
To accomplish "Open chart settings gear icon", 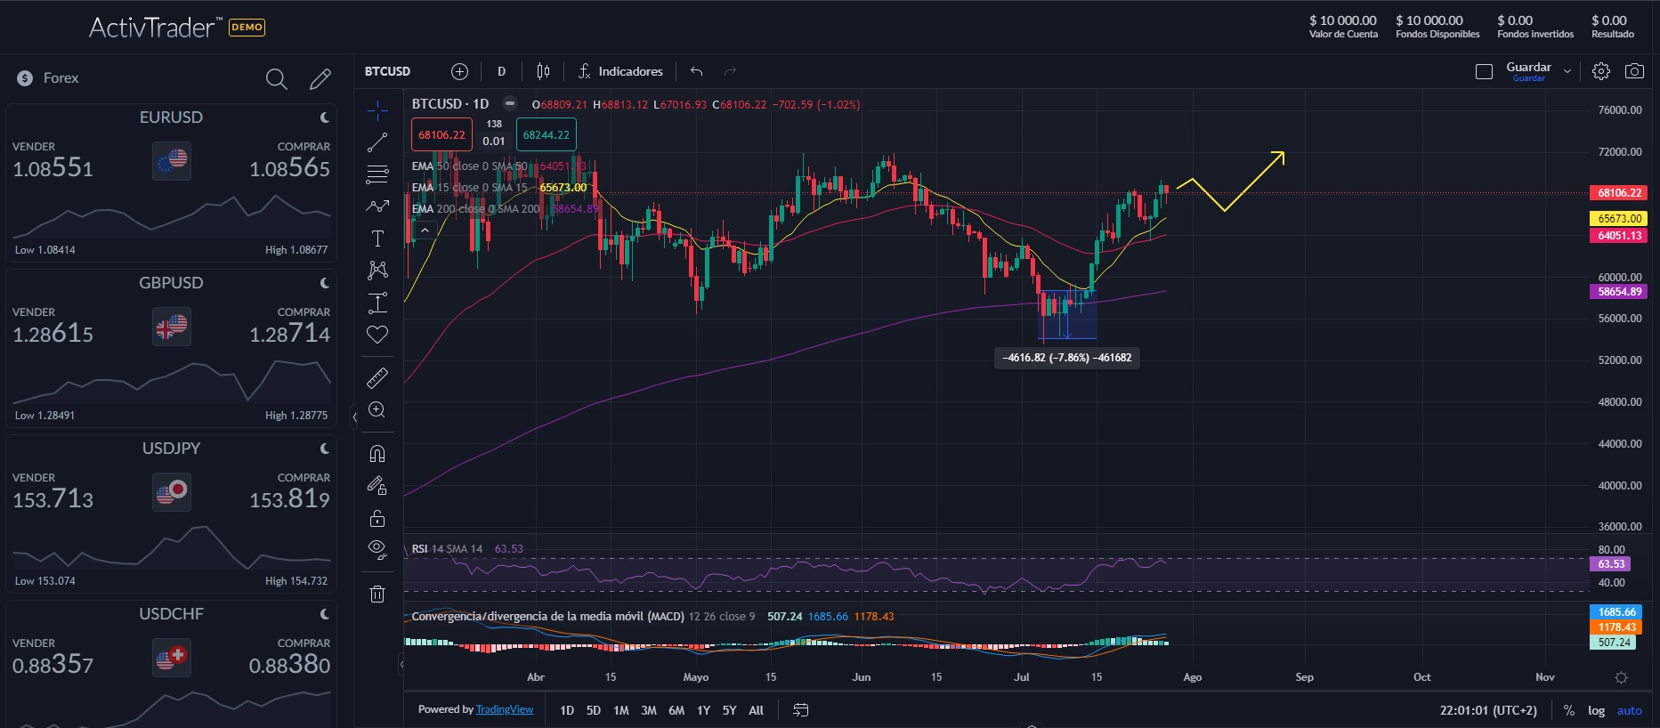I will coord(1601,71).
